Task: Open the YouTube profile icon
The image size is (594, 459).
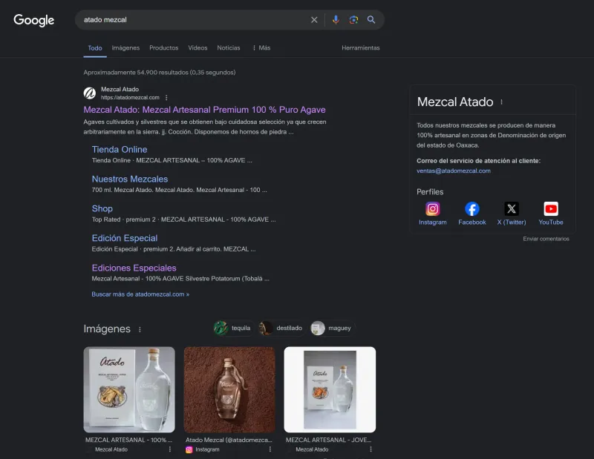Action: click(551, 209)
